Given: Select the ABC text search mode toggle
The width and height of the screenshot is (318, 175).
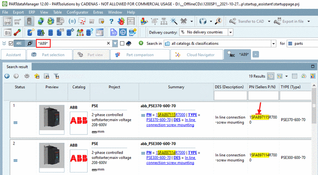Looking at the screenshot, I should point(20,43).
